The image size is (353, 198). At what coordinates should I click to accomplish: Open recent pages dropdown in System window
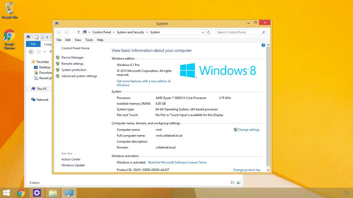pos(73,32)
